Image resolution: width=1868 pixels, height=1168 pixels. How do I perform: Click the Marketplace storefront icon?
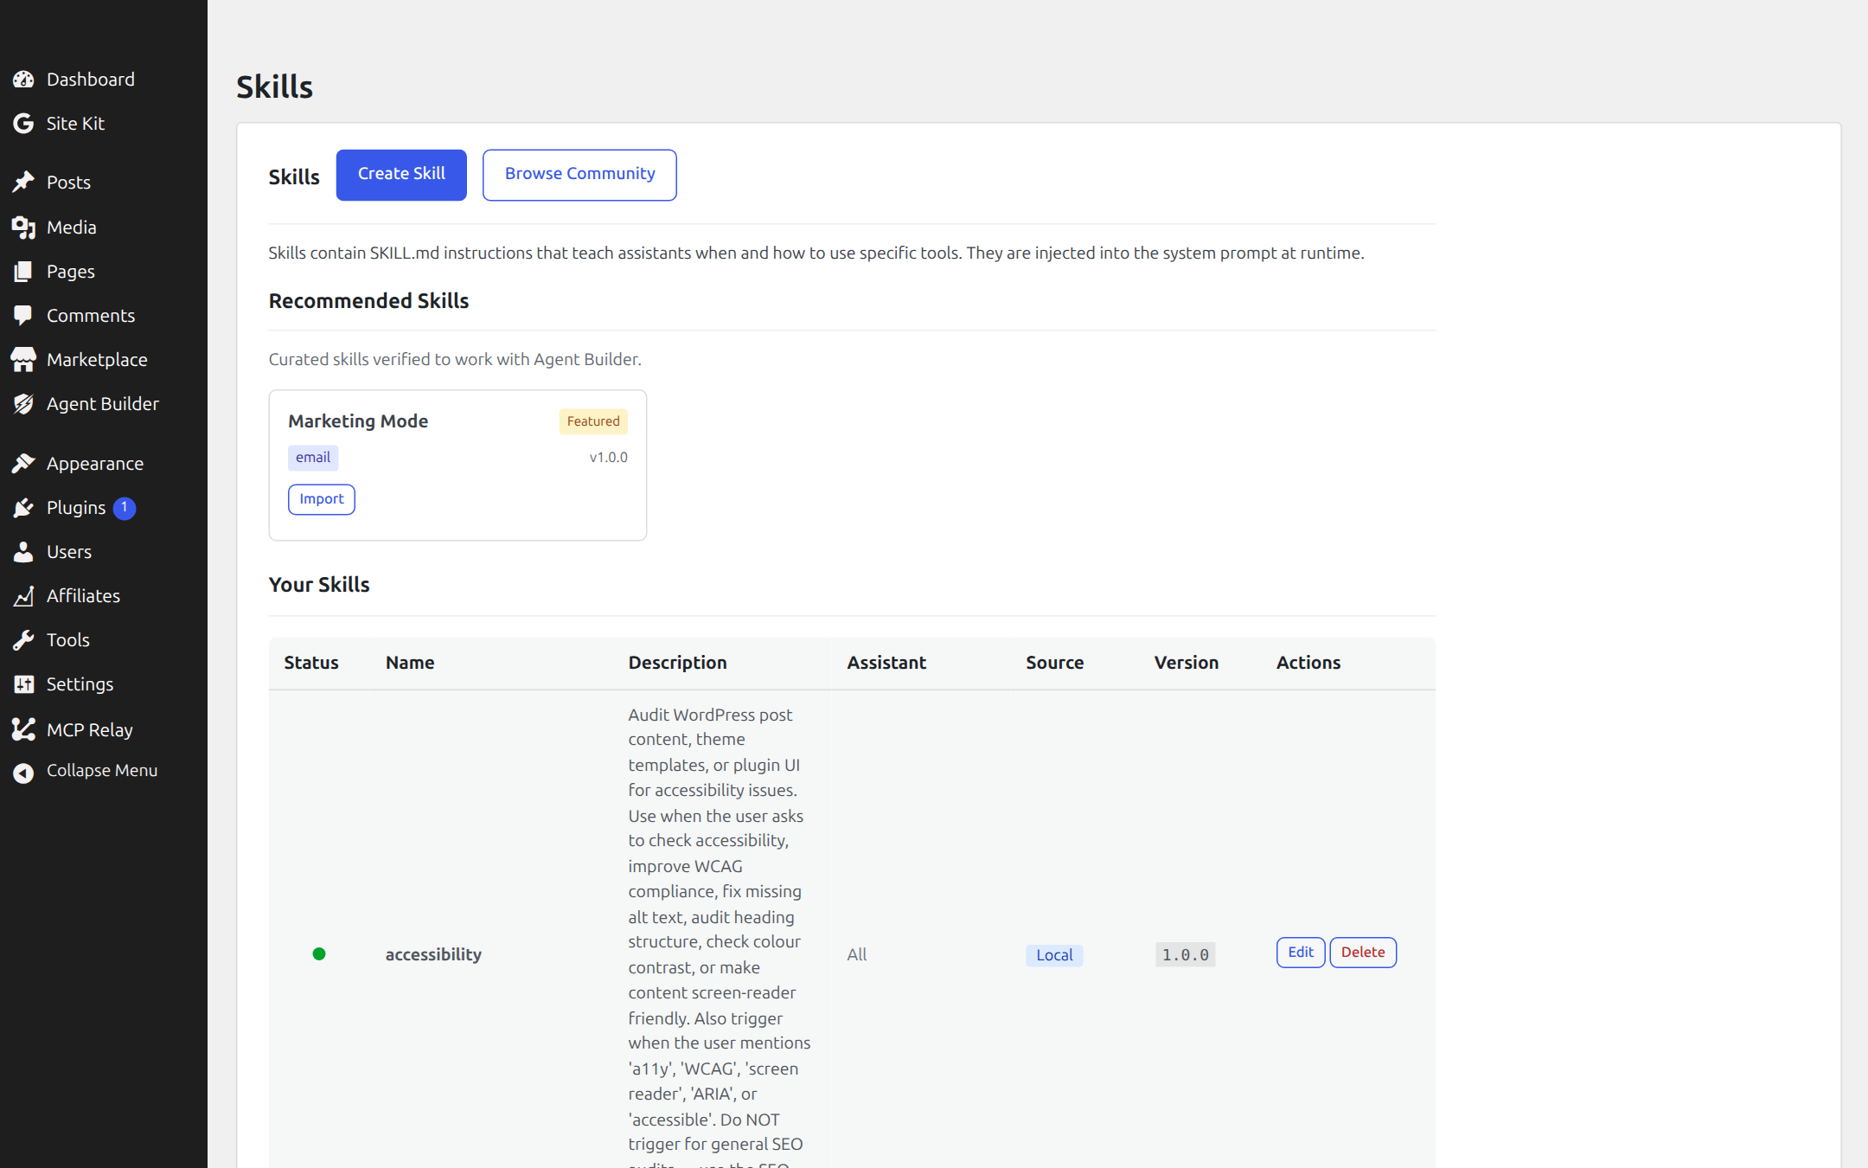tap(23, 360)
